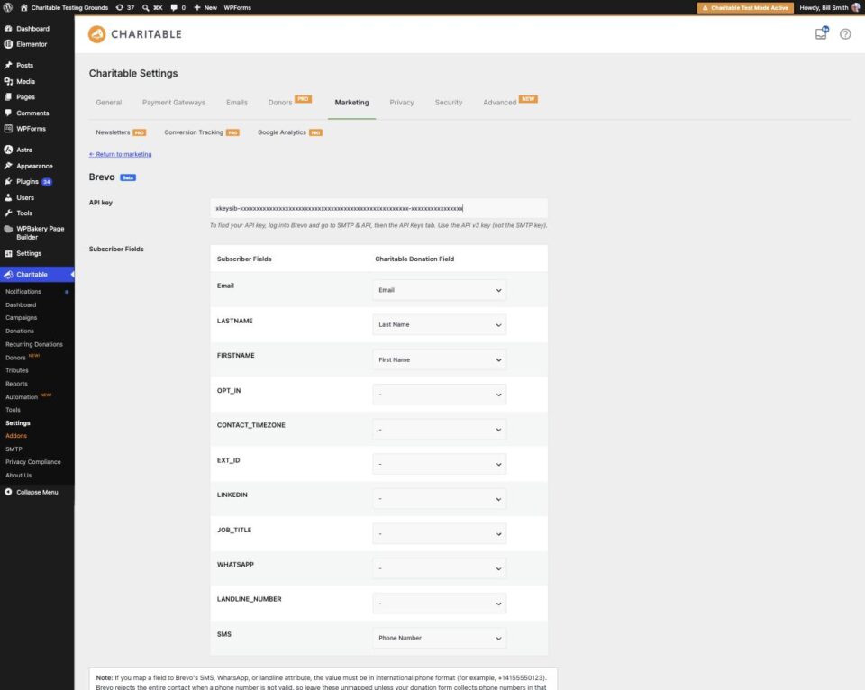
Task: Click the Return to marketing link
Action: coord(120,154)
